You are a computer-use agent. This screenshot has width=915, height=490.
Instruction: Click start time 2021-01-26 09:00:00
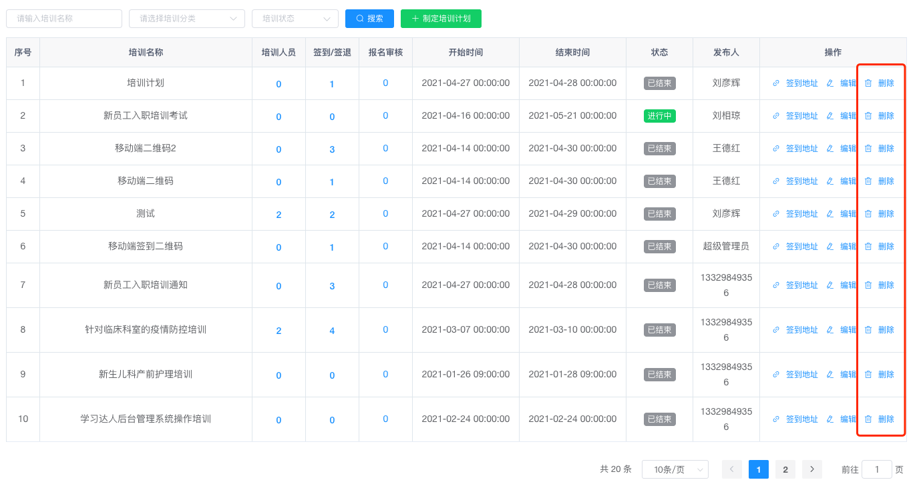click(466, 375)
